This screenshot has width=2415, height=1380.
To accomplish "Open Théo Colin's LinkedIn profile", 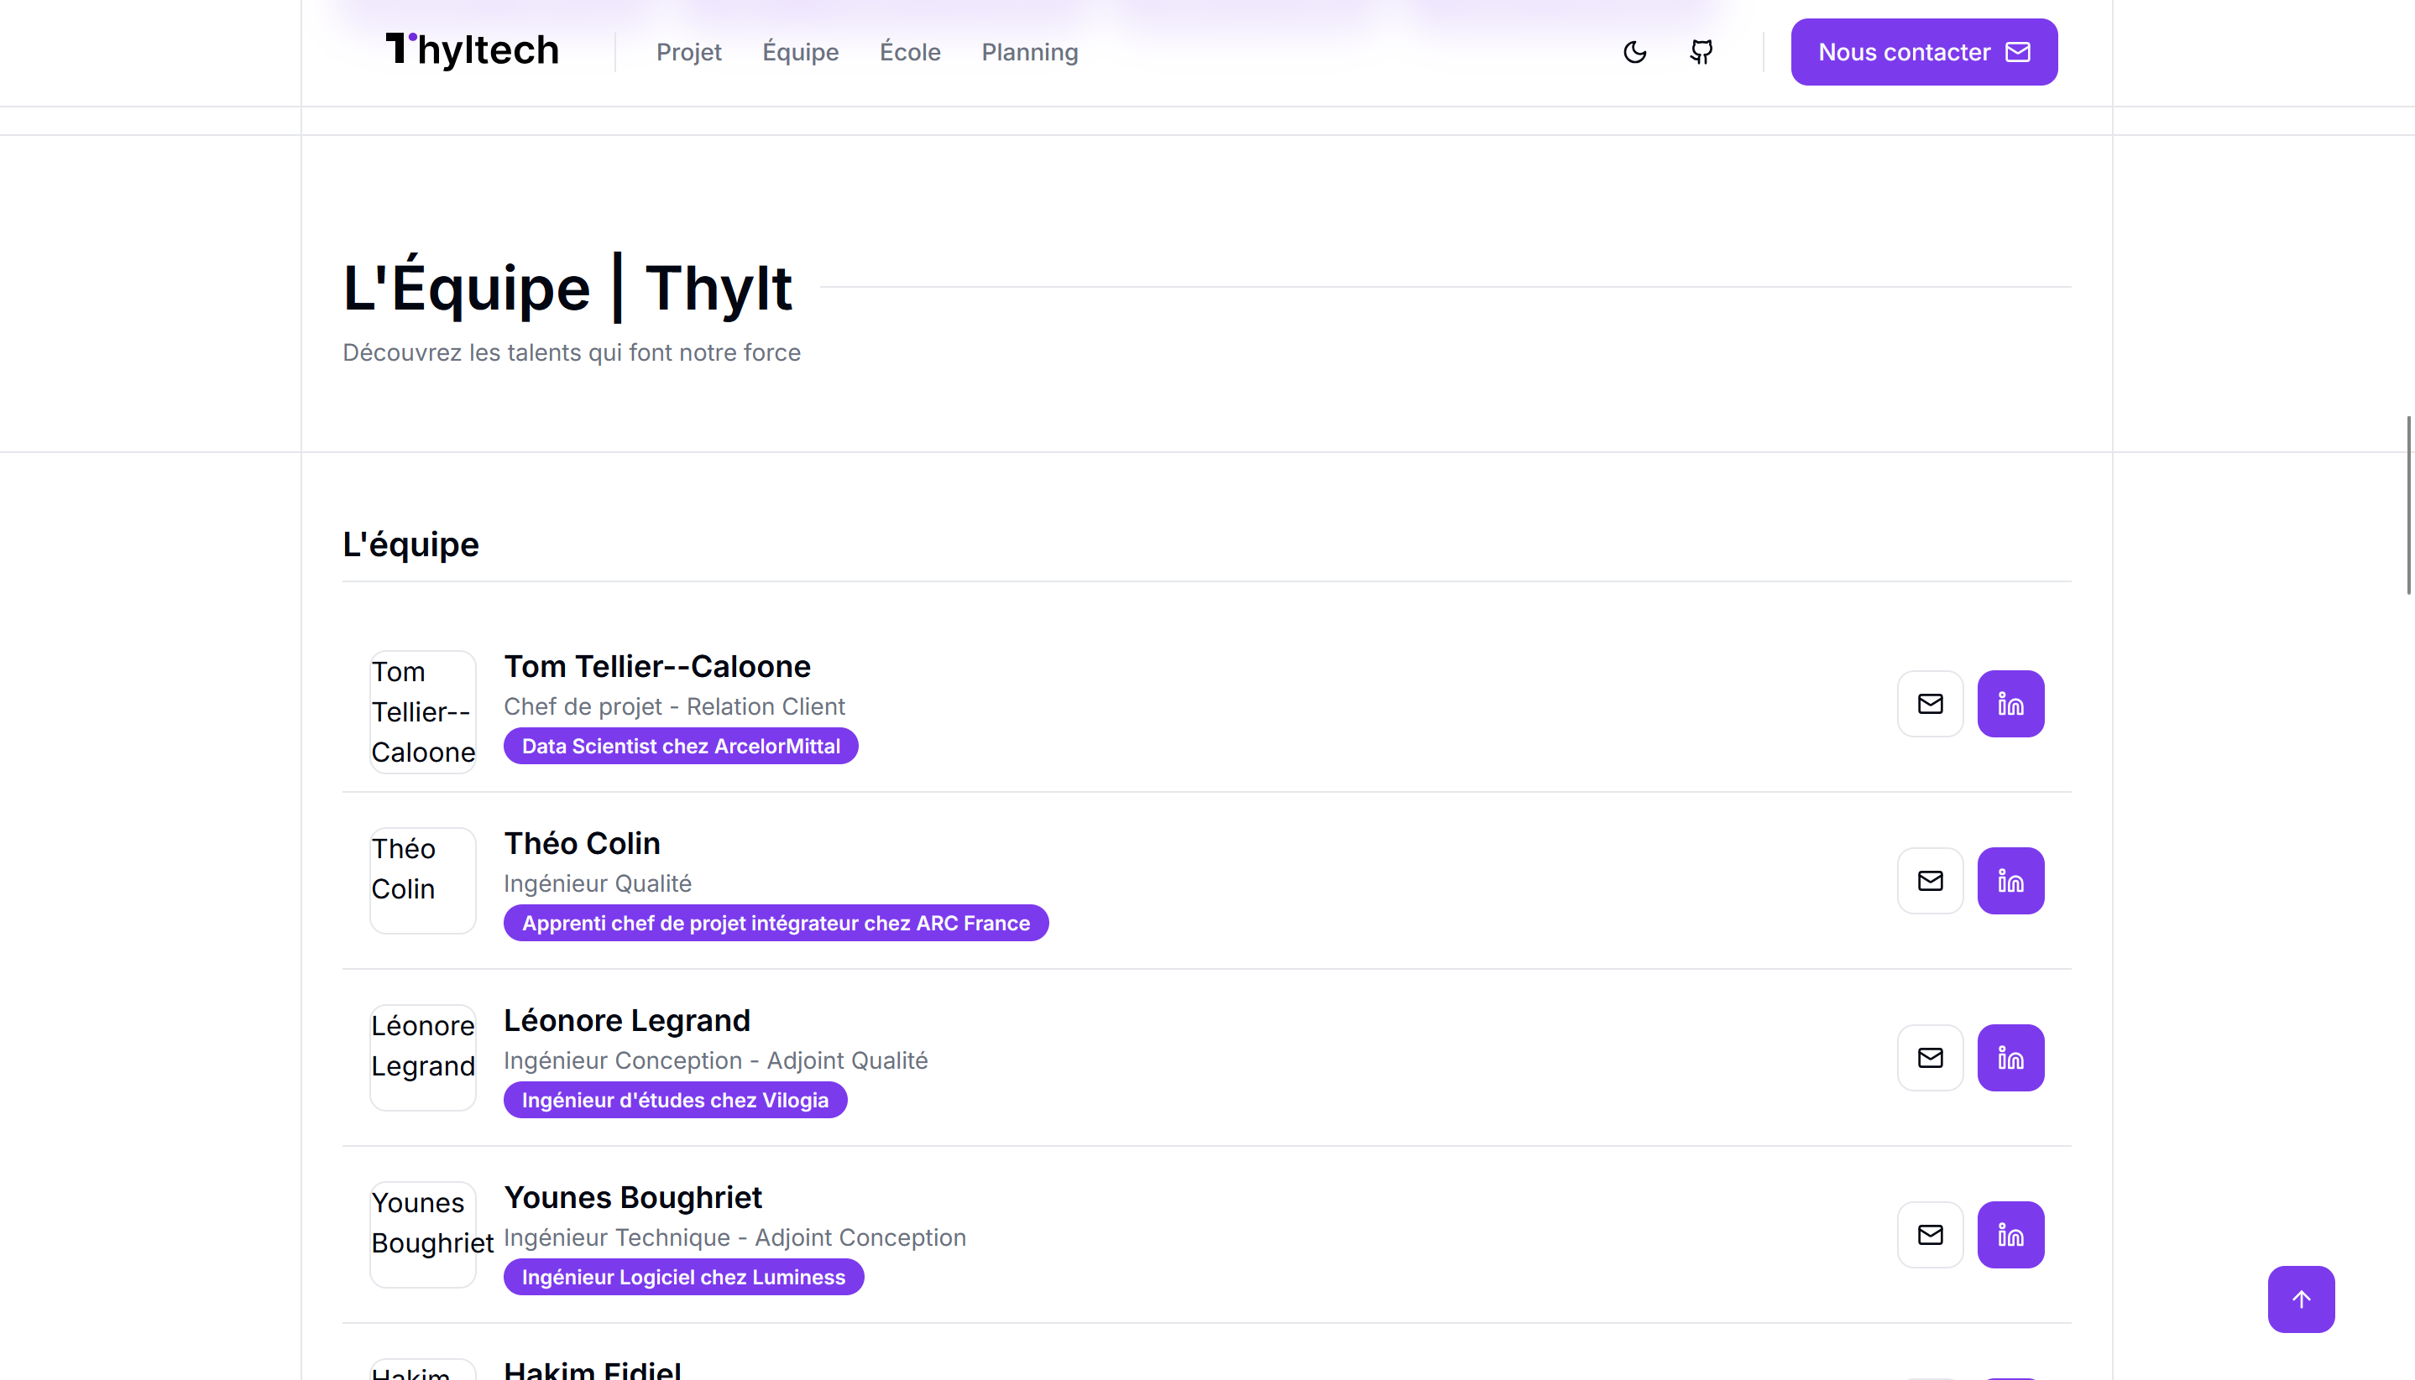I will [x=2010, y=881].
